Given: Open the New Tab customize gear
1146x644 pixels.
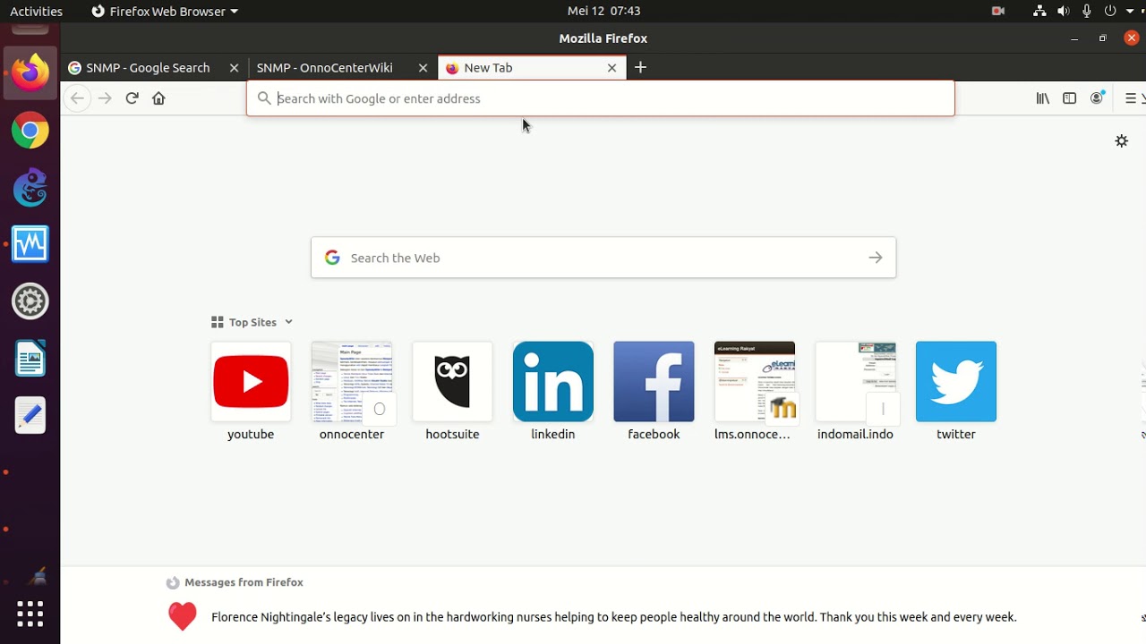Looking at the screenshot, I should 1121,141.
